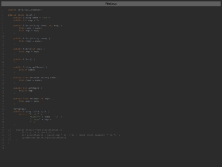The height and width of the screenshot is (167, 222).
Task: Click line number 47 in the gutter
Action: pos(3,130)
